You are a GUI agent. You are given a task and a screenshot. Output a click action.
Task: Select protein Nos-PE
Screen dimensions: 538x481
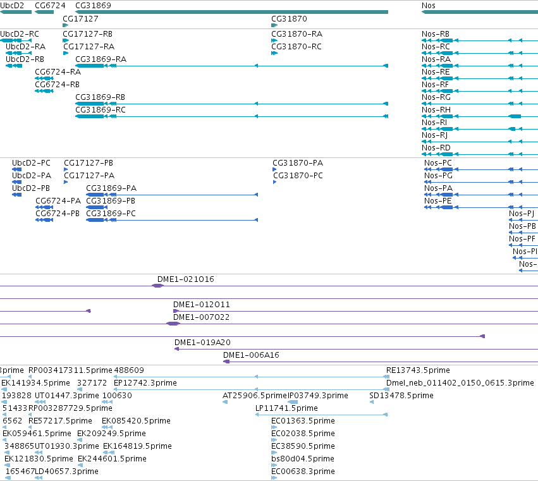point(438,201)
